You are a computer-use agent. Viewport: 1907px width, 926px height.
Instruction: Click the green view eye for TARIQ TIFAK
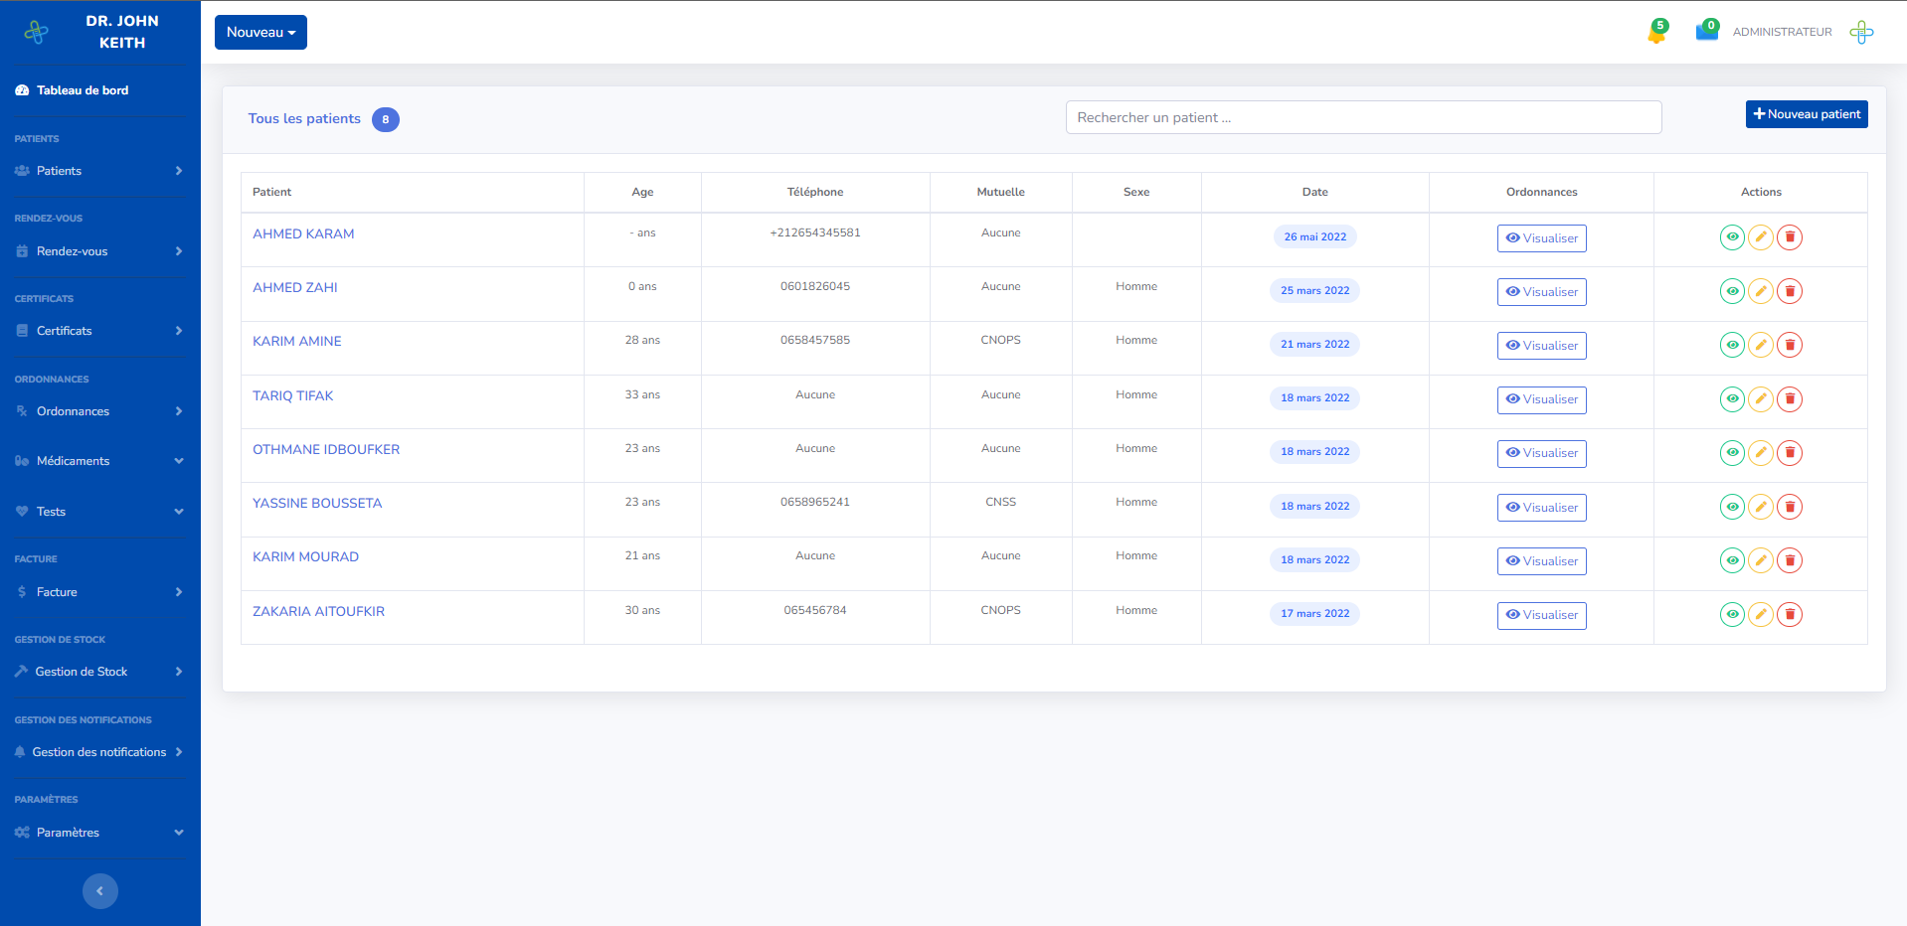point(1732,399)
